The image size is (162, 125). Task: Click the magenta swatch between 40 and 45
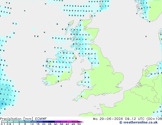69,122
